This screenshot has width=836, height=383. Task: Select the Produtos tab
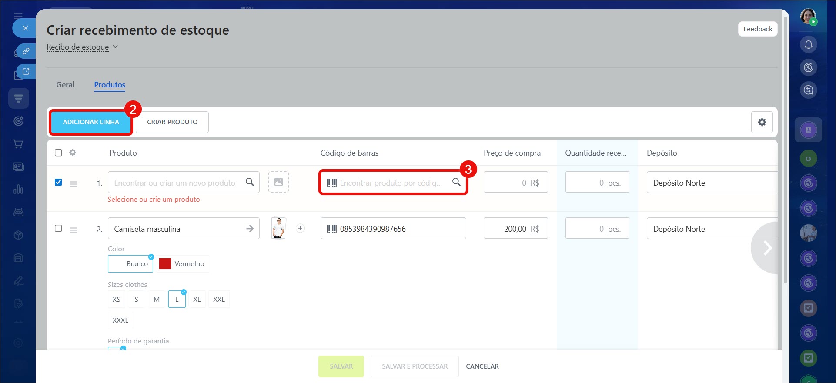click(x=110, y=85)
